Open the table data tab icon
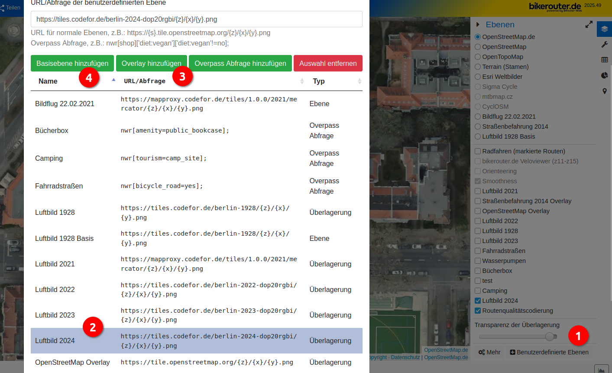This screenshot has width=612, height=373. pyautogui.click(x=604, y=60)
